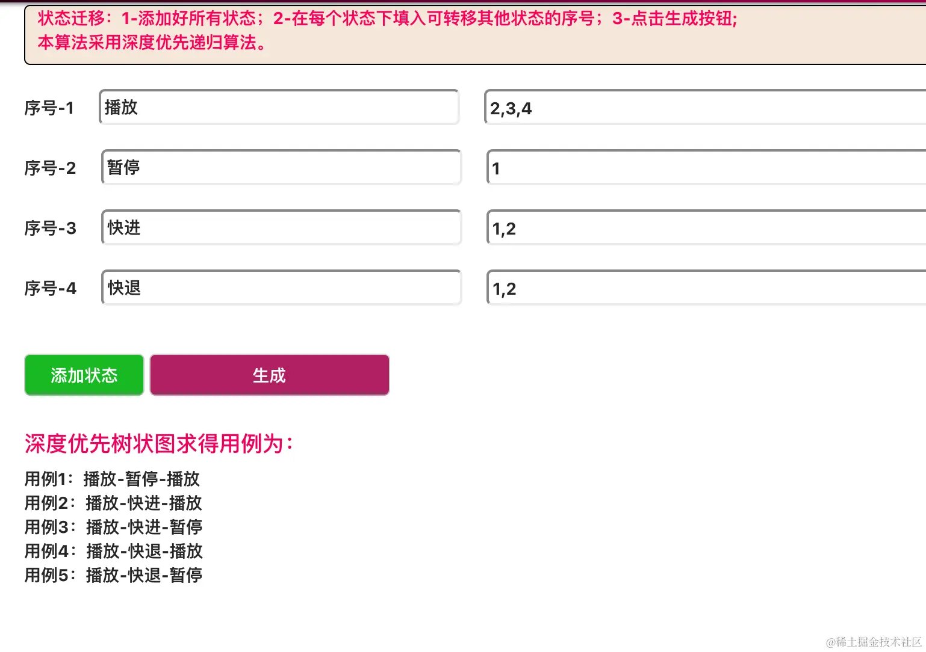
Task: Click the 生成 button to generate cases
Action: pos(269,375)
